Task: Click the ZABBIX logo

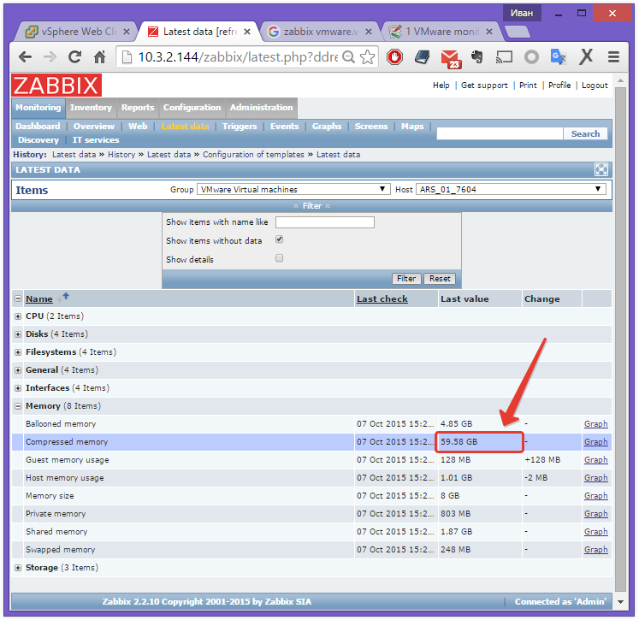Action: click(x=56, y=86)
